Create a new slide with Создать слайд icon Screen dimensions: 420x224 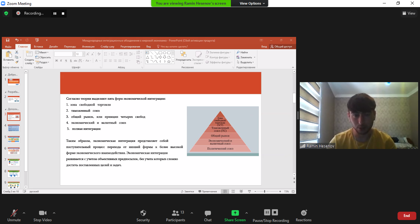(29, 54)
